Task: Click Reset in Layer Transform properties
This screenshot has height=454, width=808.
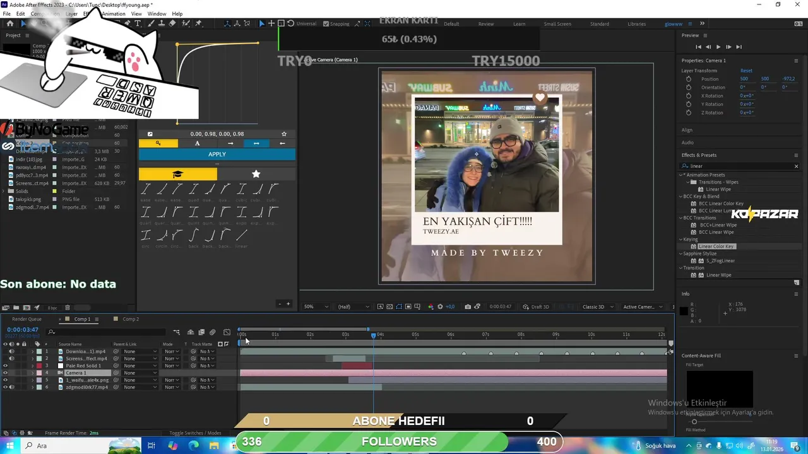Action: pos(746,71)
